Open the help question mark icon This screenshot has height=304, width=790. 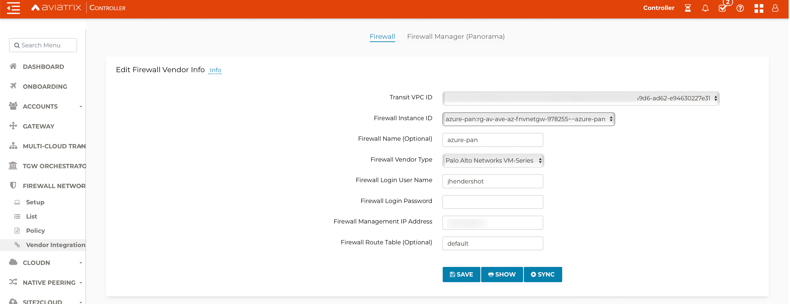point(740,8)
